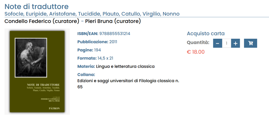Click the 'Collana:' label
269x118 pixels.
pos(86,75)
